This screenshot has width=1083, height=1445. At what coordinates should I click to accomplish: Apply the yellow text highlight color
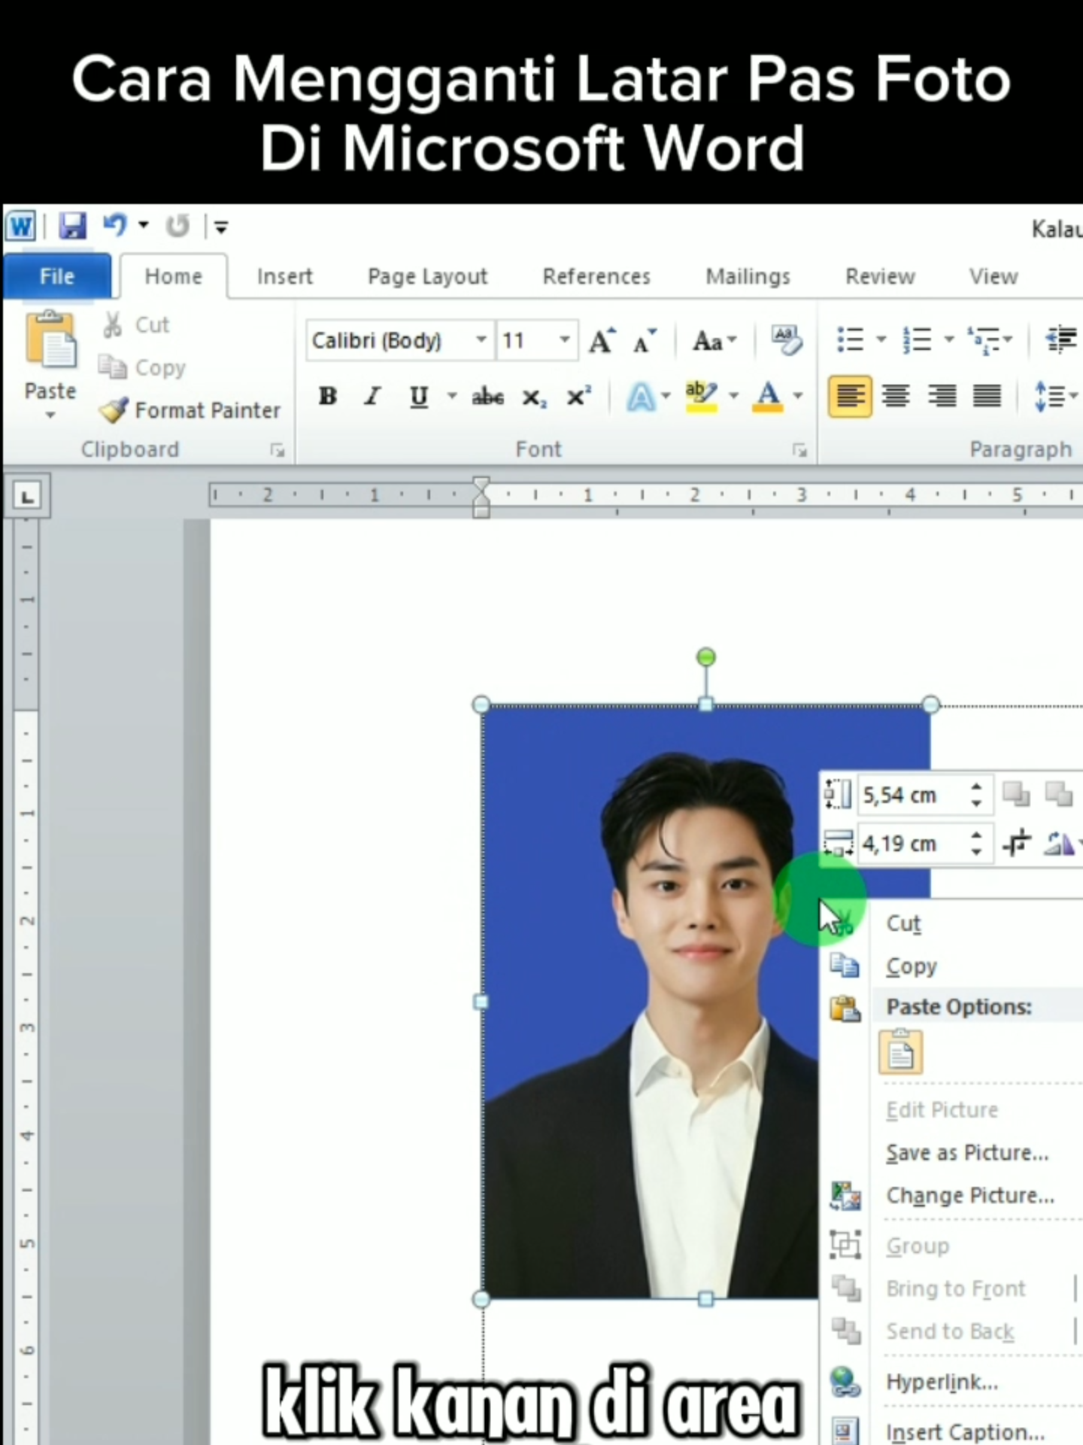pyautogui.click(x=700, y=396)
